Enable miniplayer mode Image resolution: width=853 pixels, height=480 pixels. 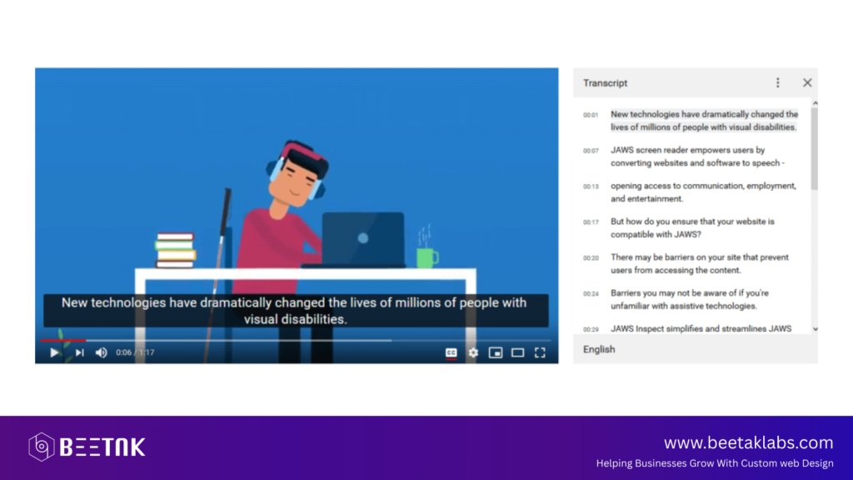tap(496, 352)
